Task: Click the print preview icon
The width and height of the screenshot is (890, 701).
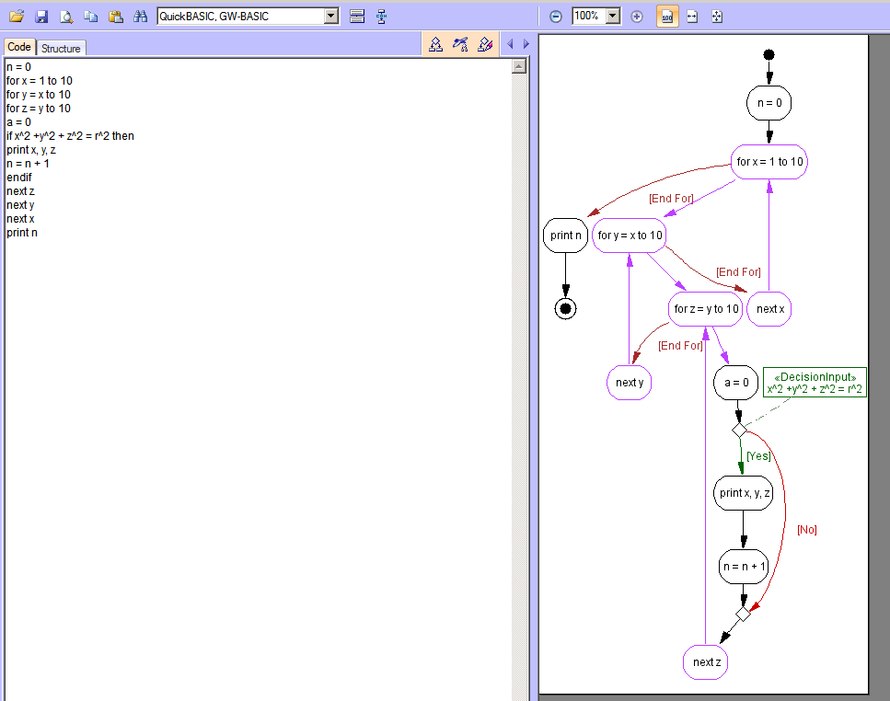Action: (x=66, y=17)
